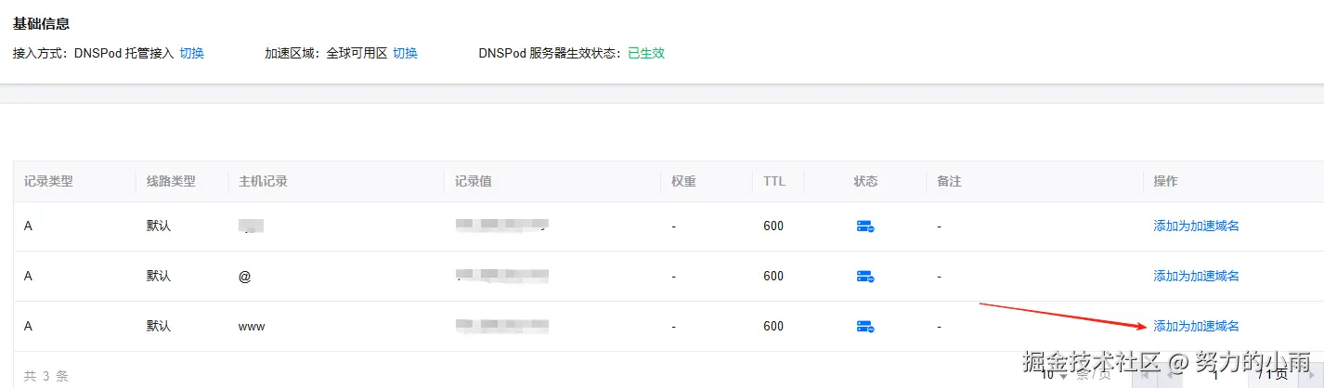Viewport: 1324px width, 388px height.
Task: Switch the DNSPod access method
Action: [x=191, y=53]
